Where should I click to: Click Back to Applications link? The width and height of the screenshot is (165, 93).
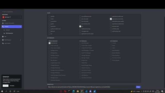(7, 12)
